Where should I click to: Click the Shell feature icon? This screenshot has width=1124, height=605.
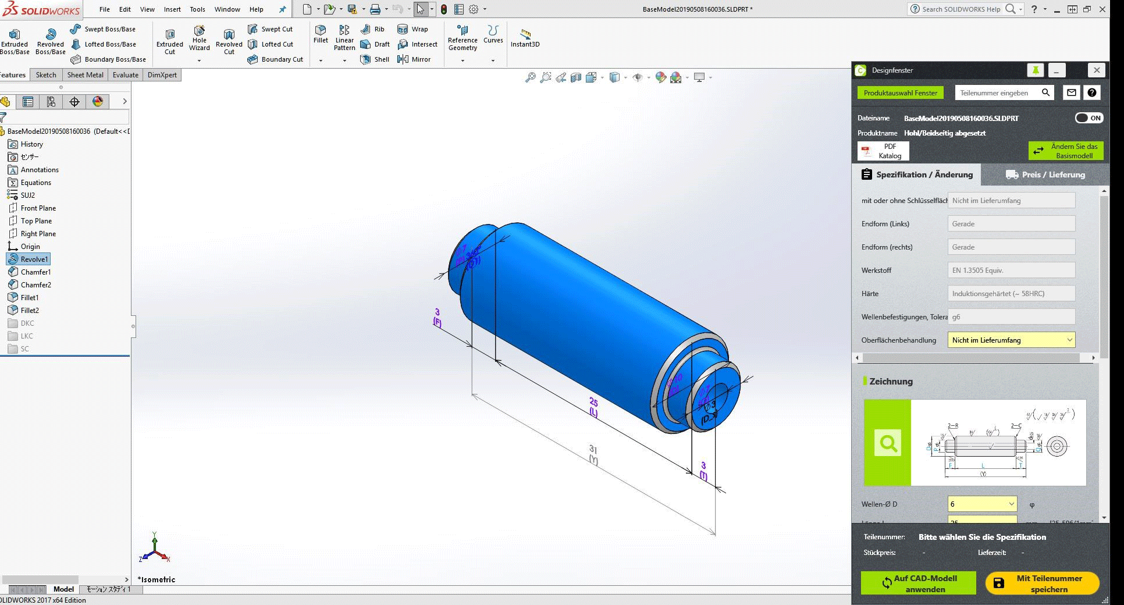[x=365, y=59]
